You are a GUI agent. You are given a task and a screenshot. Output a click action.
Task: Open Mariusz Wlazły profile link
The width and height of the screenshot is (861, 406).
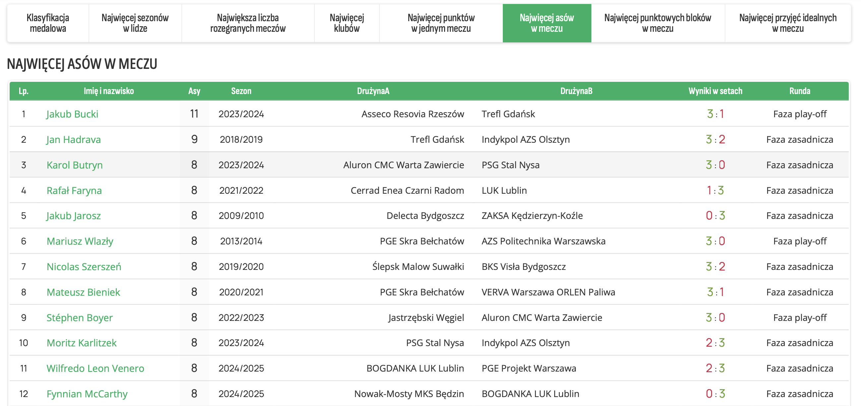pyautogui.click(x=80, y=241)
